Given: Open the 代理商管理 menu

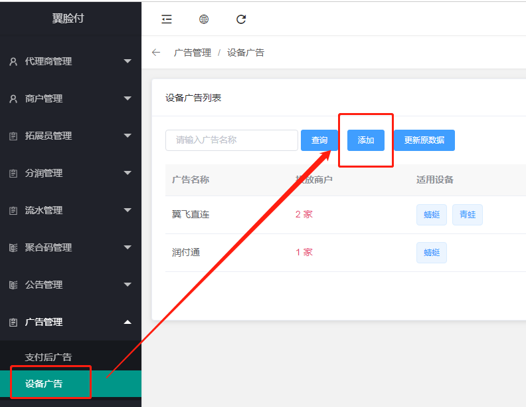Looking at the screenshot, I should [70, 61].
